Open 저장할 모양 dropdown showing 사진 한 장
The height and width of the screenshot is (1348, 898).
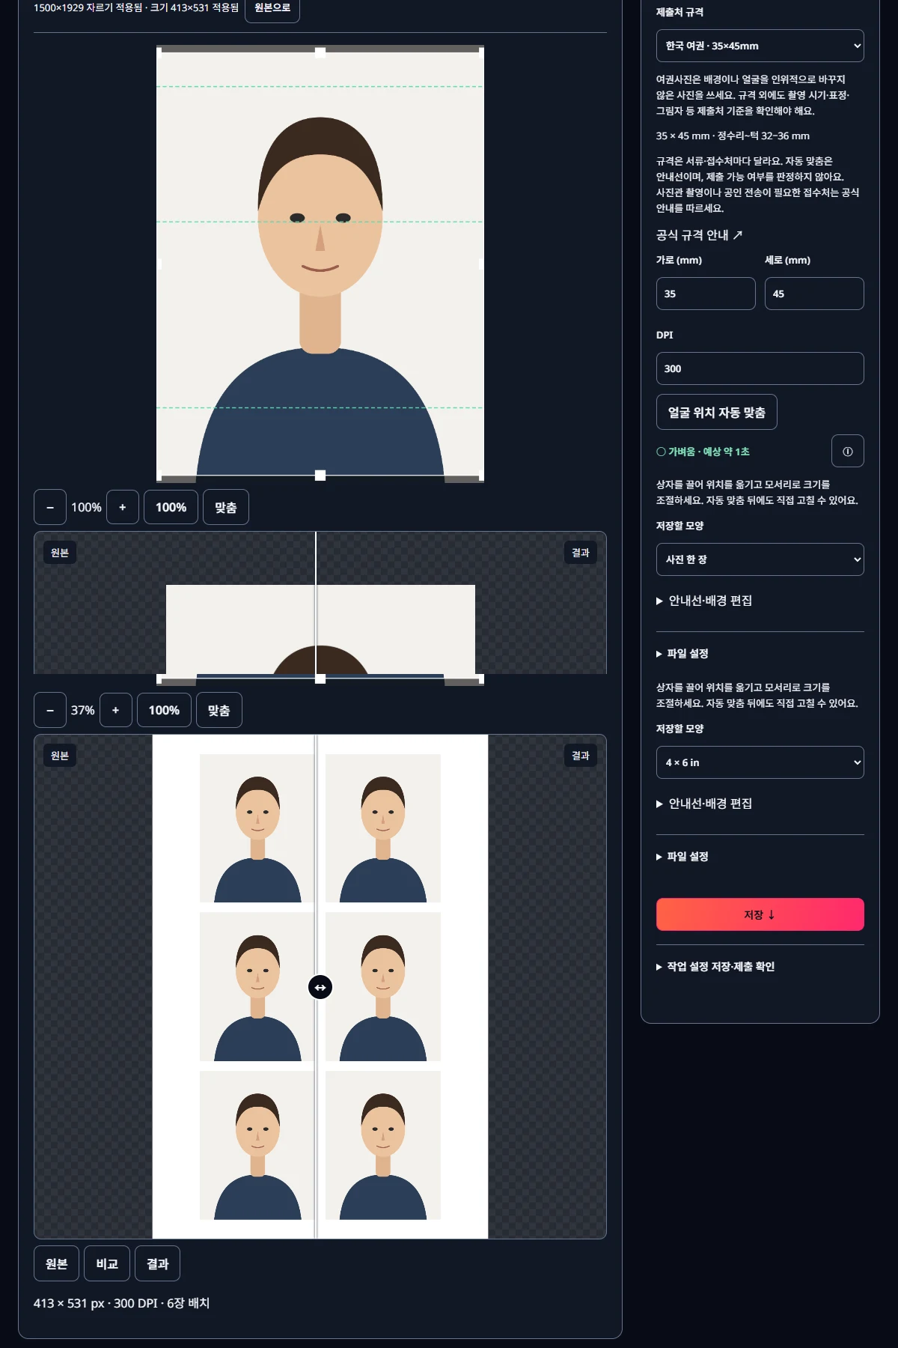click(x=760, y=559)
